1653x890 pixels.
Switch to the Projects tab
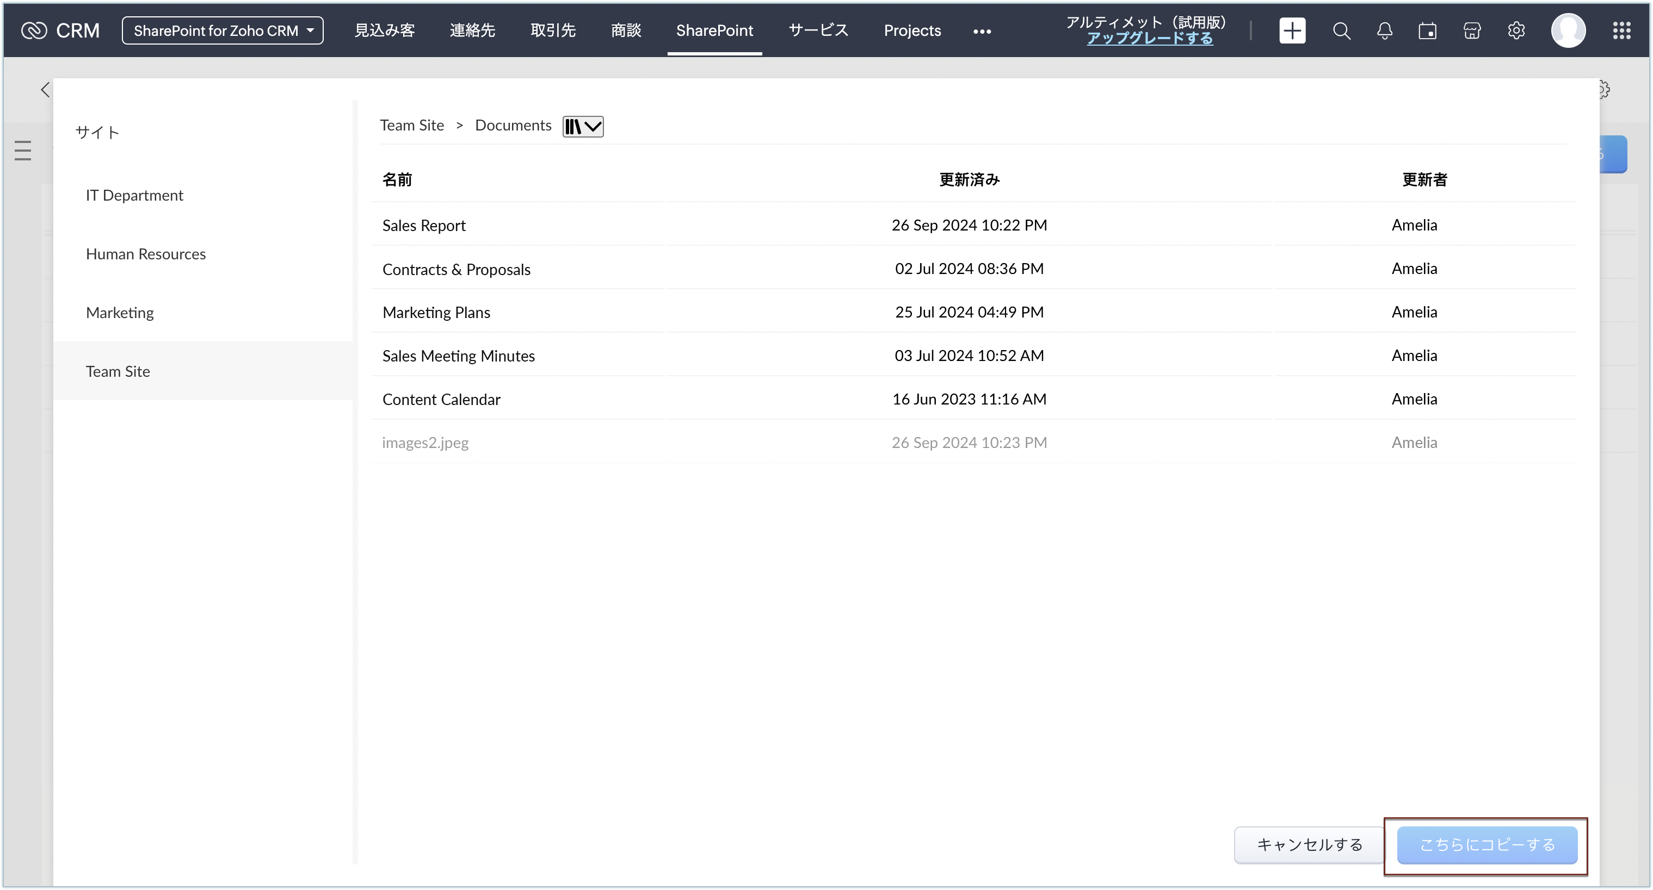[912, 30]
